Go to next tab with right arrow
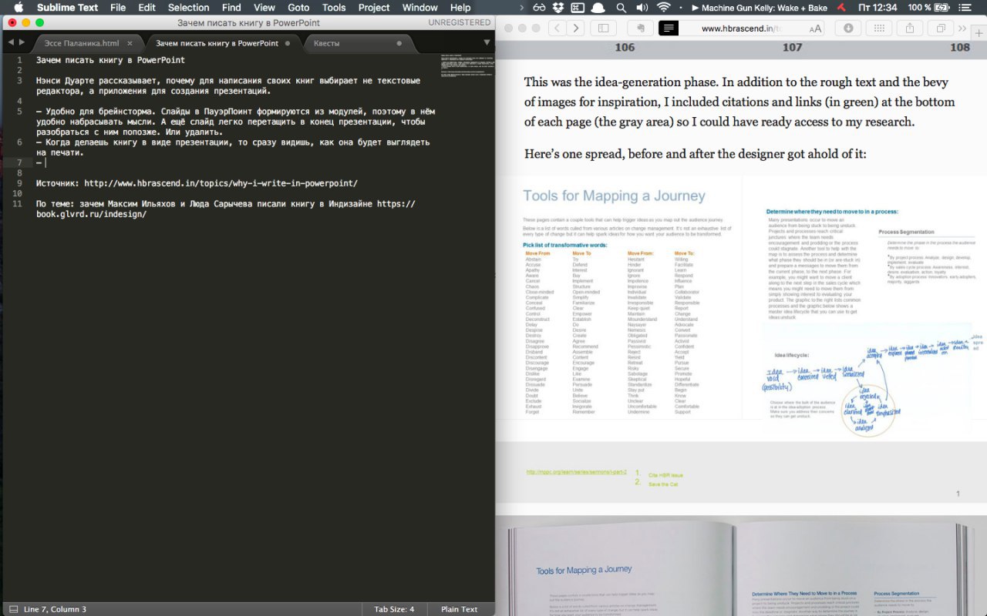This screenshot has height=616, width=987. tap(22, 42)
